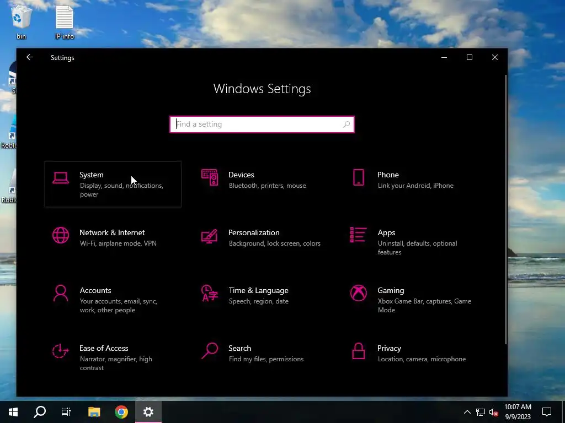Click the Settings window vertical scrollbar
This screenshot has width=565, height=423.
(506, 210)
